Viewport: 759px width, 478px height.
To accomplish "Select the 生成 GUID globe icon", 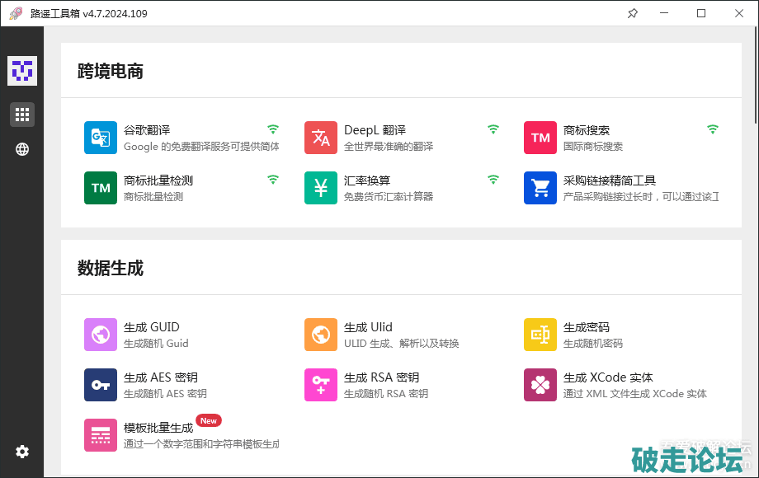I will 101,335.
